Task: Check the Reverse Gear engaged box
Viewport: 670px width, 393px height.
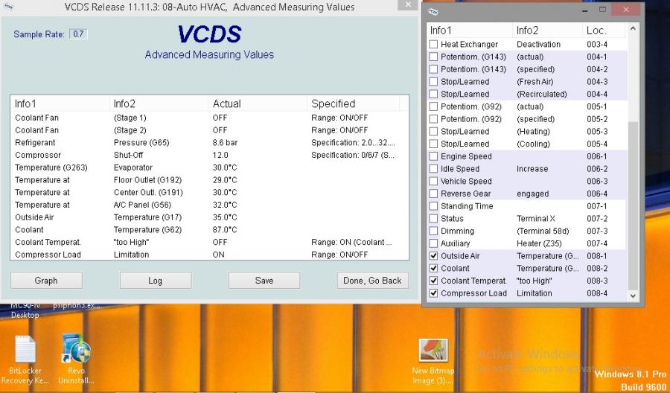Action: 433,194
